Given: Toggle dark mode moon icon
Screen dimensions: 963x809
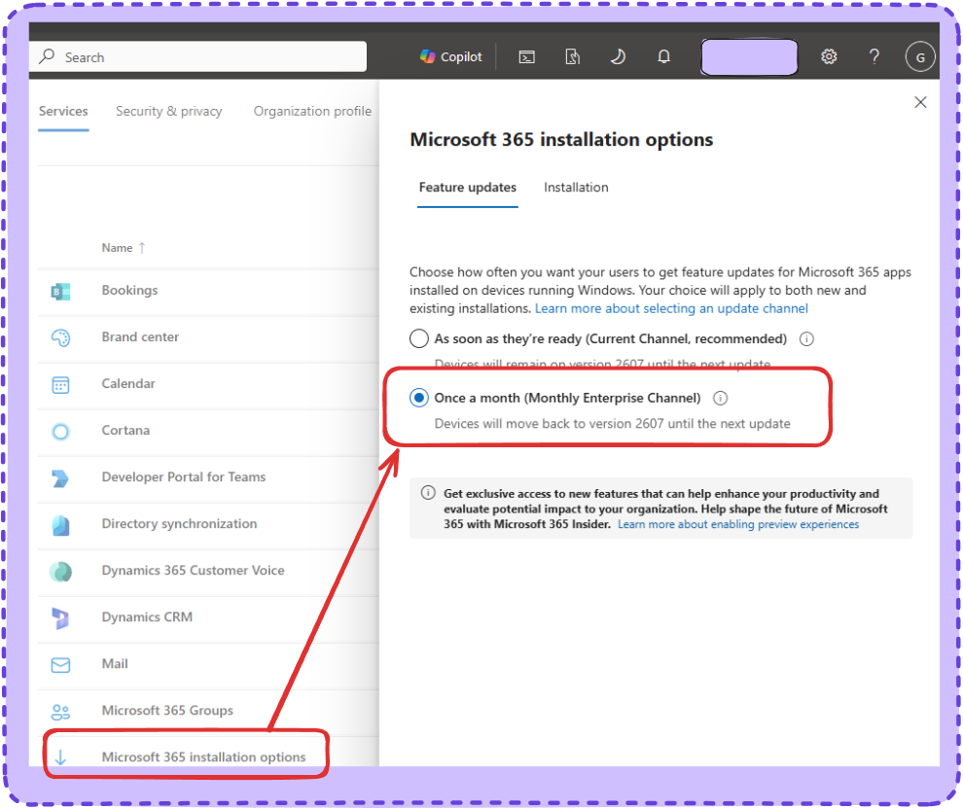Looking at the screenshot, I should click(618, 57).
